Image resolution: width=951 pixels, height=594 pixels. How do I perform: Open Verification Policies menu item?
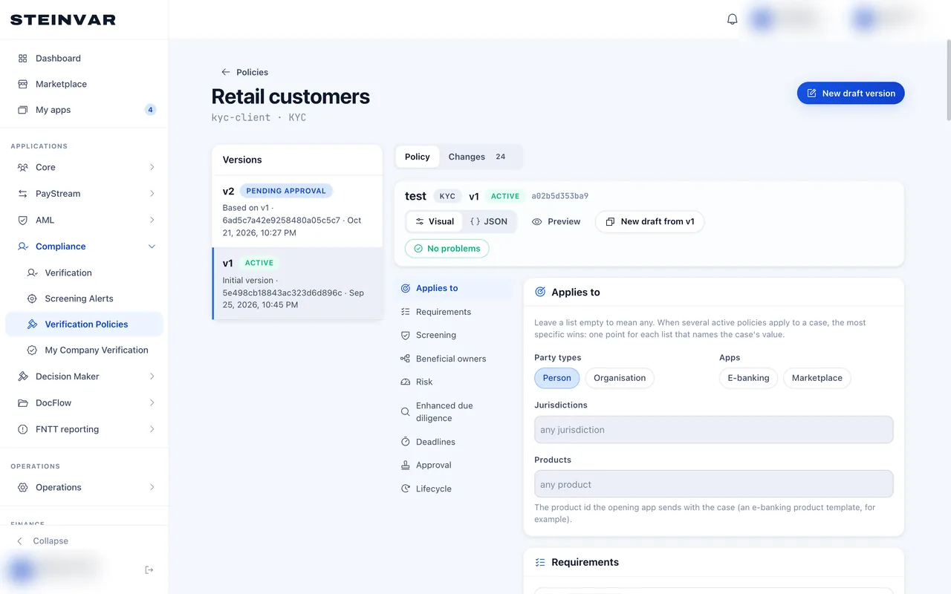coord(84,324)
